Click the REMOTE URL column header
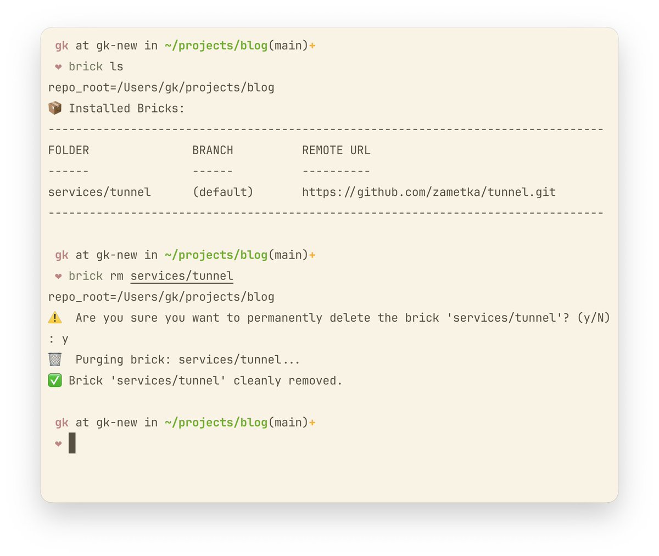 click(336, 150)
